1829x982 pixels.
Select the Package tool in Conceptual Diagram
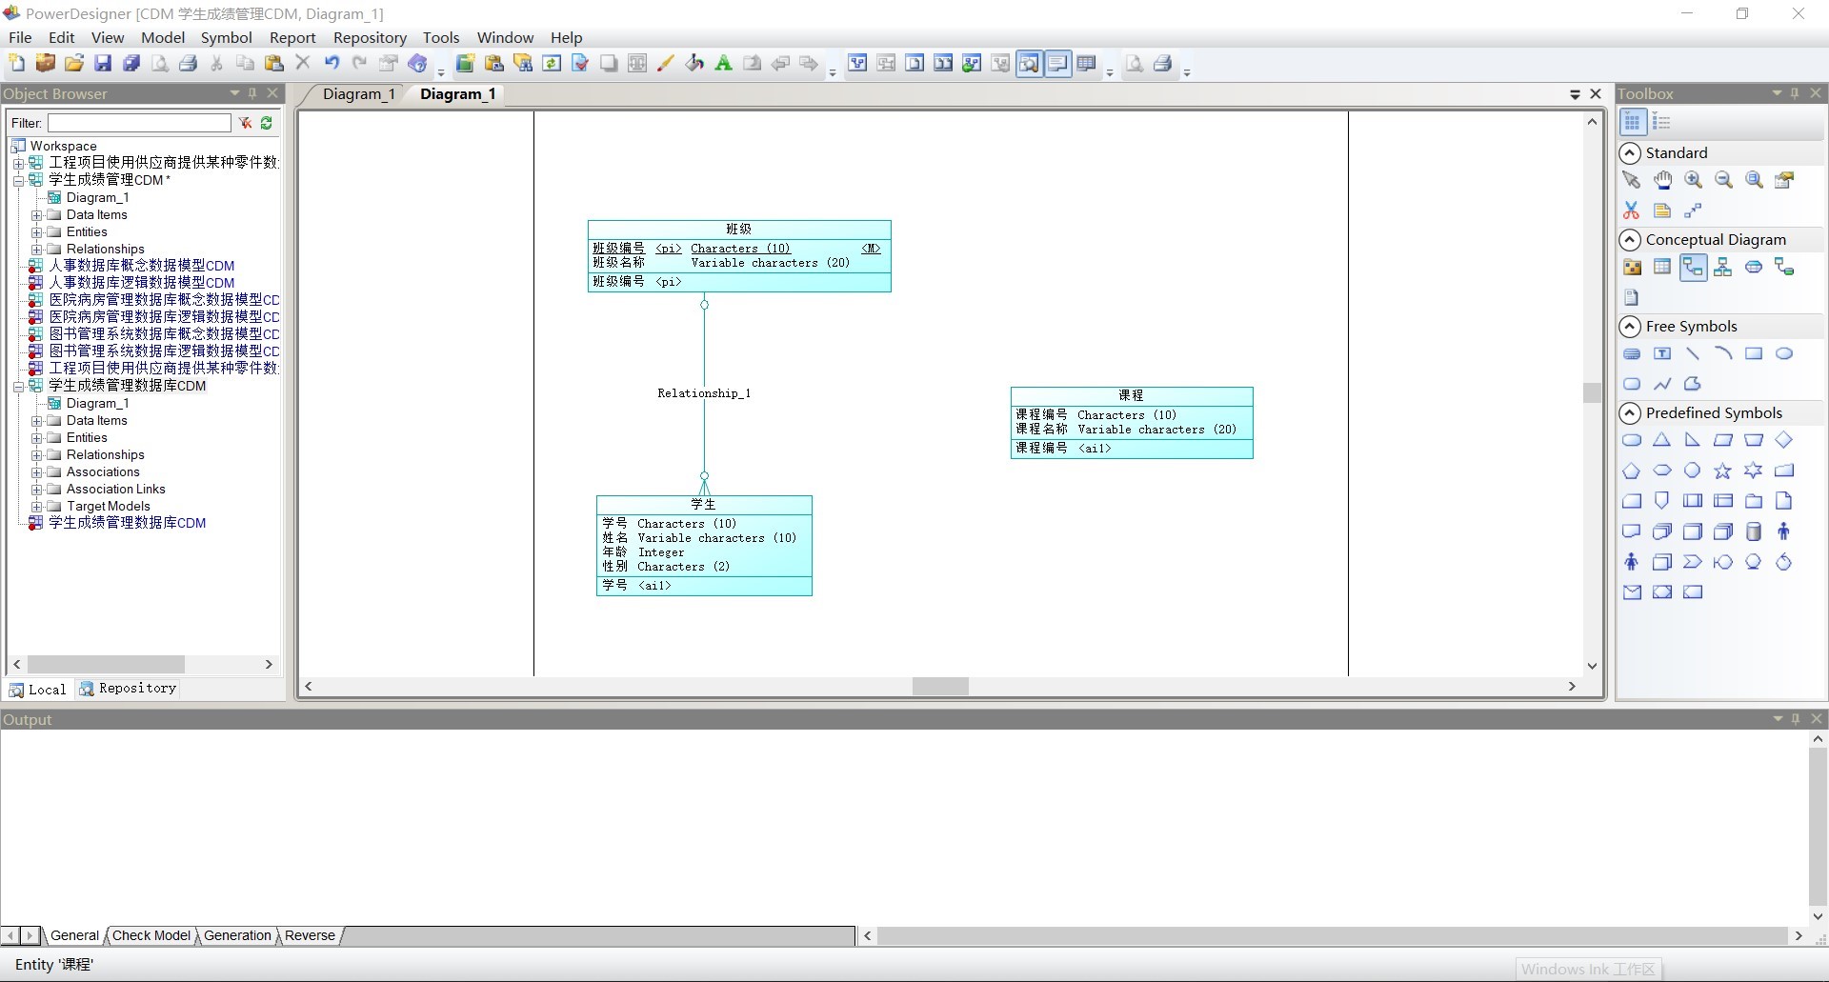[x=1632, y=268]
